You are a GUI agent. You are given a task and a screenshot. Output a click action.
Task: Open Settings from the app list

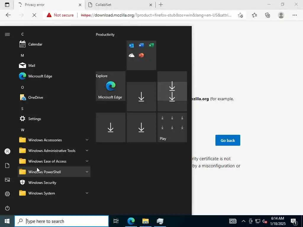(x=54, y=119)
